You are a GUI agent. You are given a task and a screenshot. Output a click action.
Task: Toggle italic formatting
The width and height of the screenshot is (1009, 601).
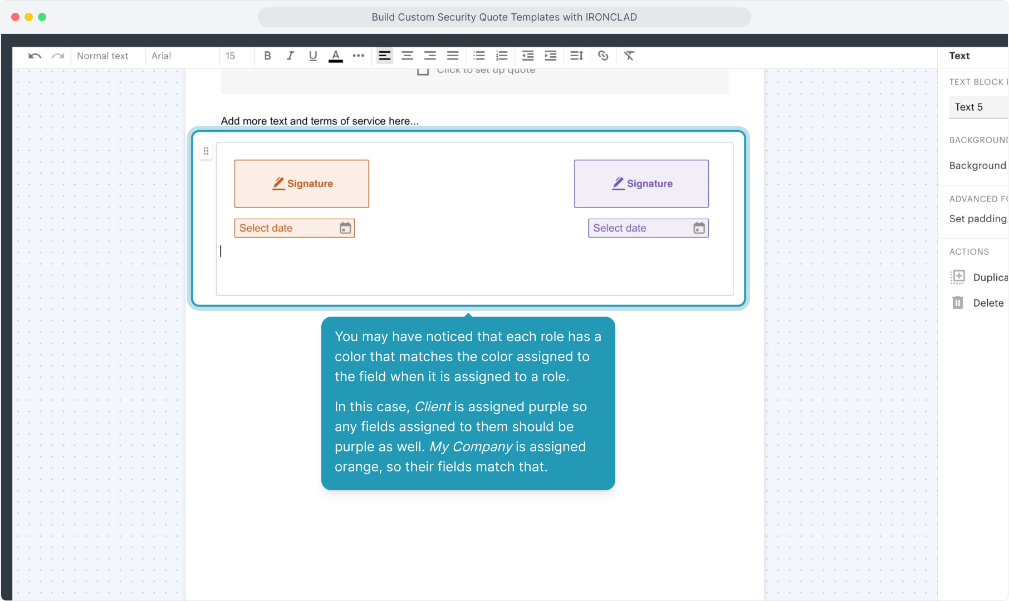pos(290,56)
